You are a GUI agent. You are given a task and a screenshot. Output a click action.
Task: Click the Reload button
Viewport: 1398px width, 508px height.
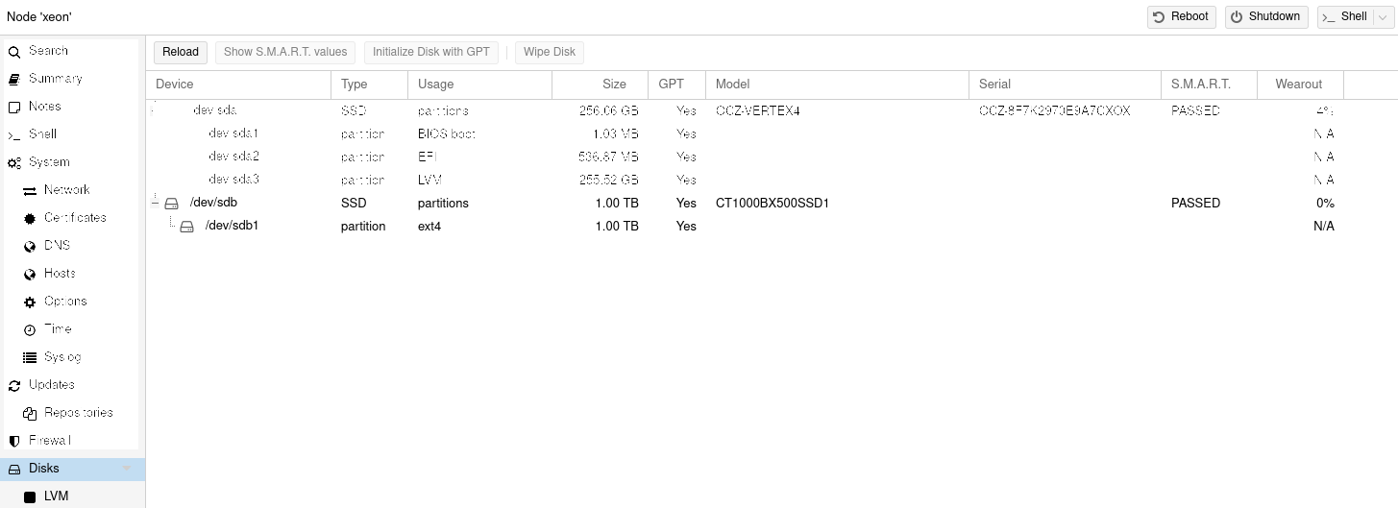181,52
